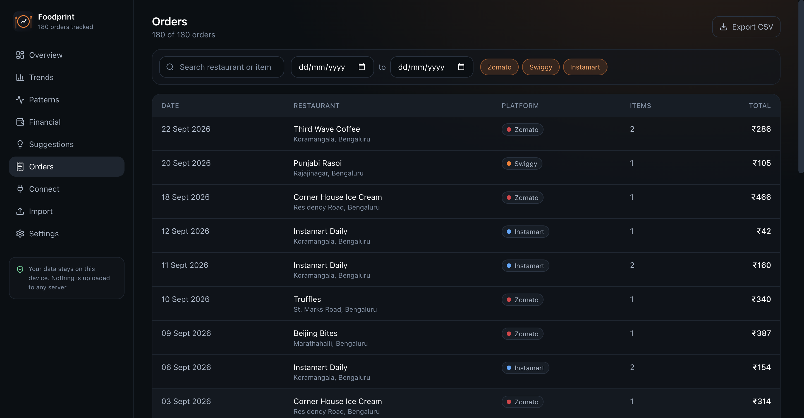804x418 pixels.
Task: Click the Import upload icon
Action: 20,211
